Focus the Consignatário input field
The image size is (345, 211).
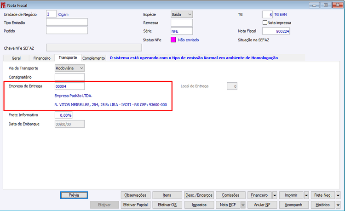pyautogui.click(x=69, y=77)
